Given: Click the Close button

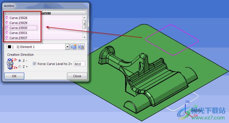Looking at the screenshot, I should pos(77,76).
